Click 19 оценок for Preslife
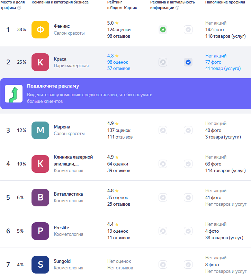Screen dimensions: 251x277 (x=118, y=231)
